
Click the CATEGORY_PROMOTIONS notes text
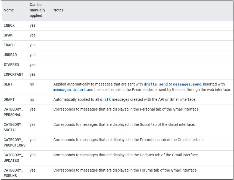[x=129, y=140]
